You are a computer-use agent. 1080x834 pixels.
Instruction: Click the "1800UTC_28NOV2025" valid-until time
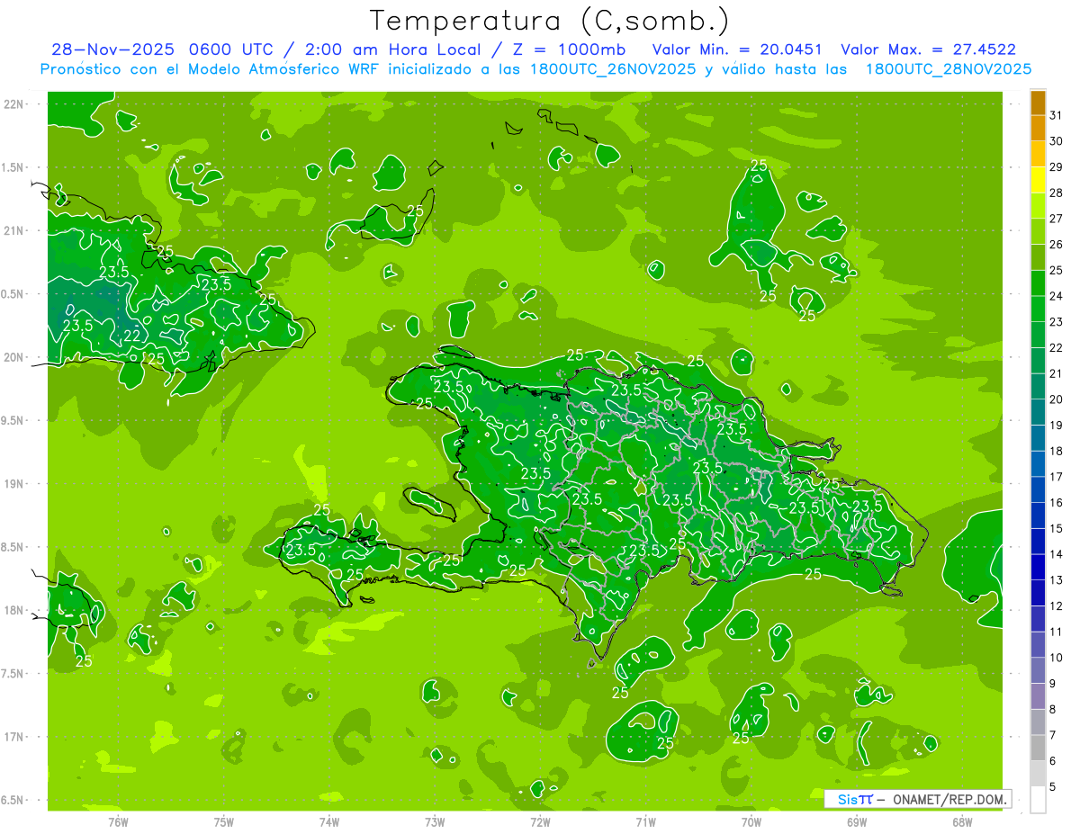pos(949,69)
